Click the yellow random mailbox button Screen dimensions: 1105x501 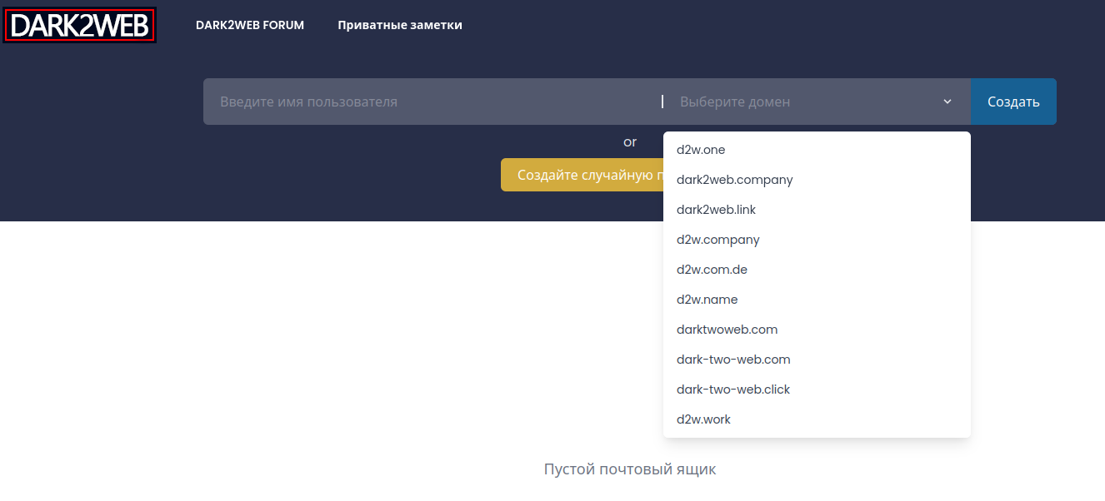coord(582,175)
